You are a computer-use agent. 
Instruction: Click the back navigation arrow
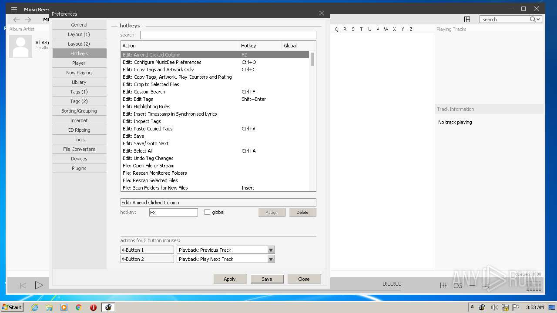(17, 20)
